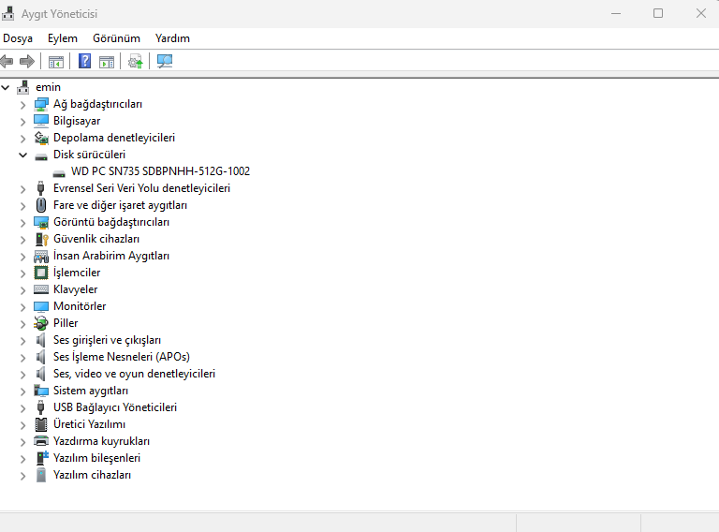This screenshot has height=532, width=719.
Task: Open the Dosya menu
Action: pyautogui.click(x=18, y=38)
